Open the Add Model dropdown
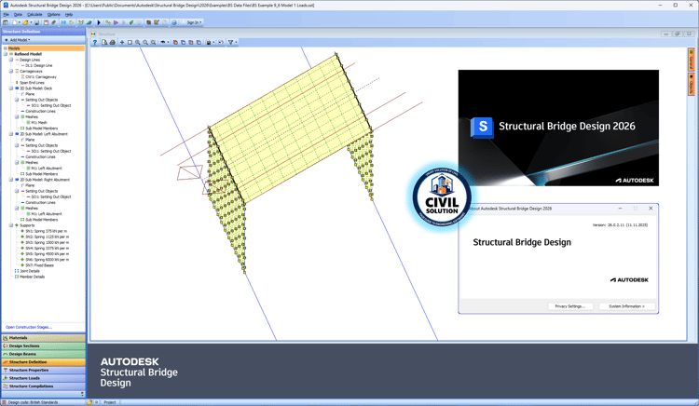The height and width of the screenshot is (406, 699). [x=18, y=40]
